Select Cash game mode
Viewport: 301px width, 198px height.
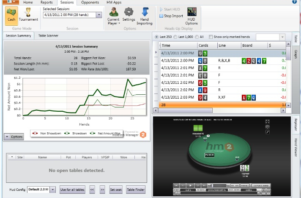(x=11, y=16)
